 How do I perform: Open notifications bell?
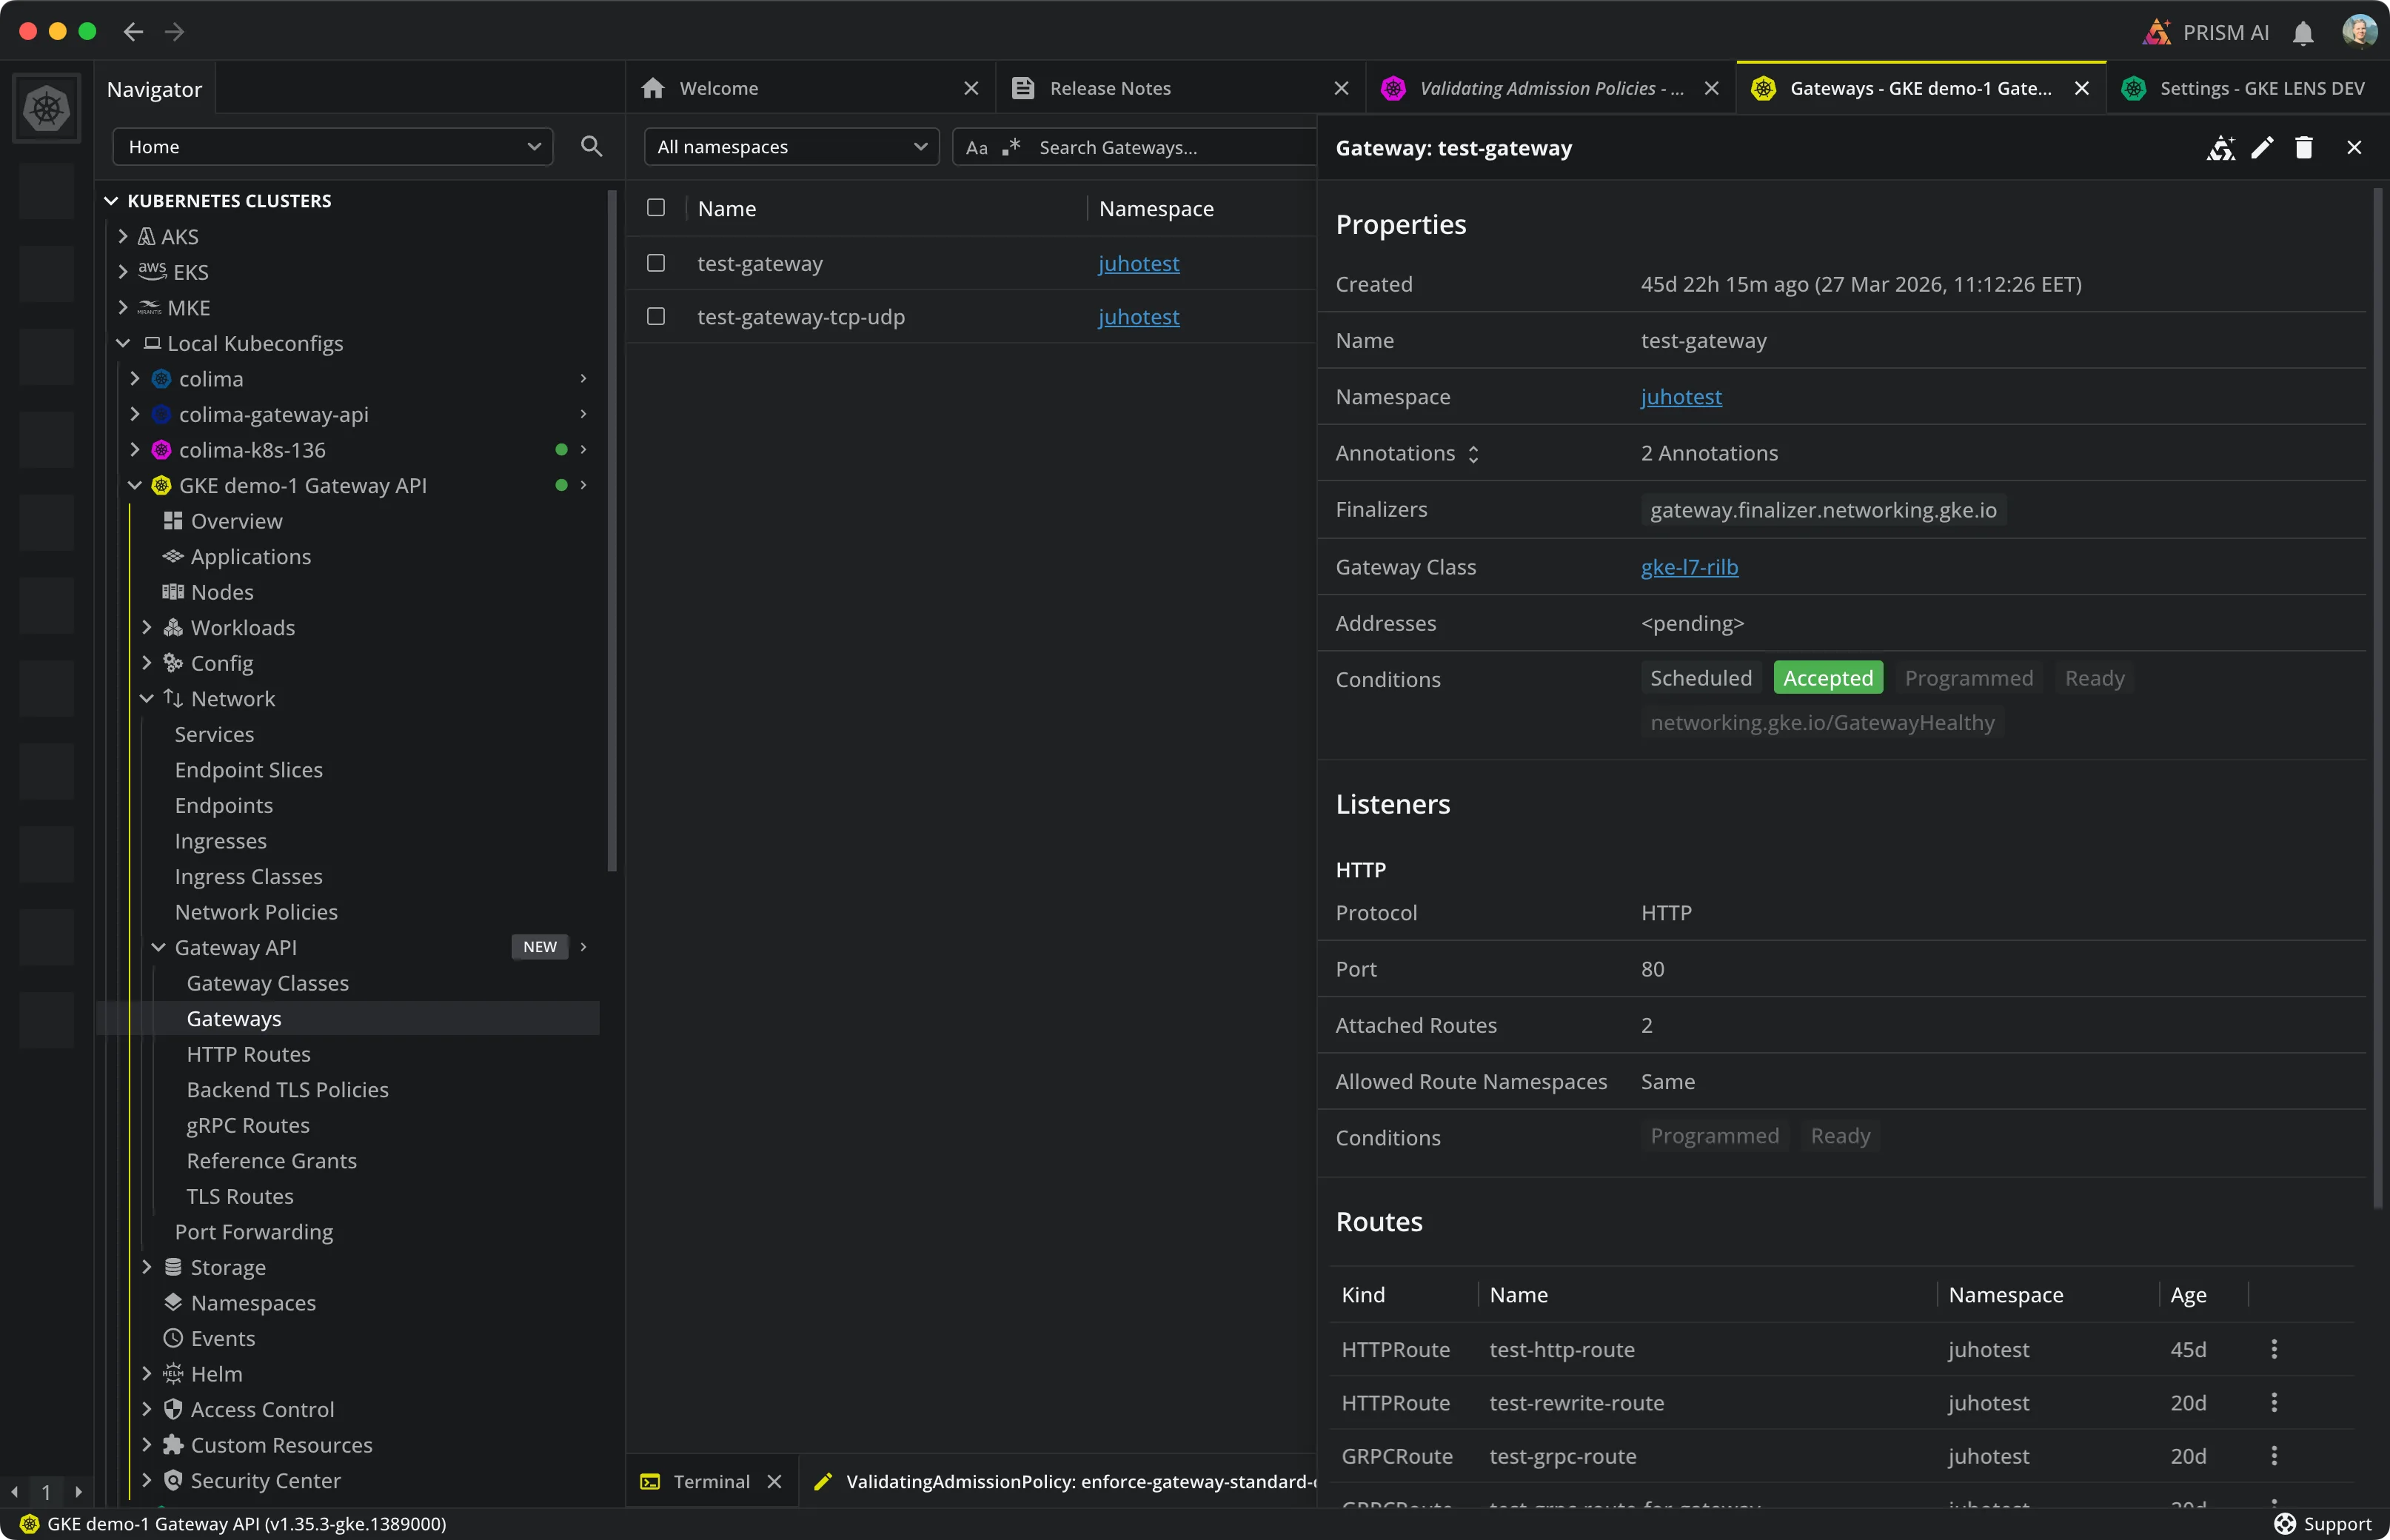tap(2303, 33)
